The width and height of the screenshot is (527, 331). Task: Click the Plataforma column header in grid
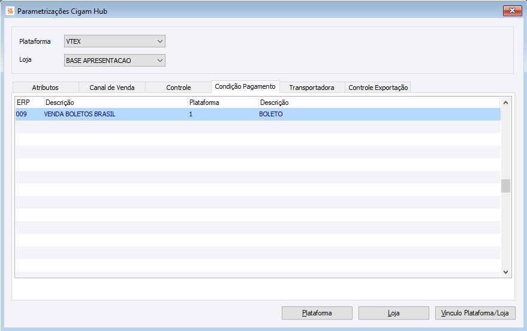tap(223, 103)
